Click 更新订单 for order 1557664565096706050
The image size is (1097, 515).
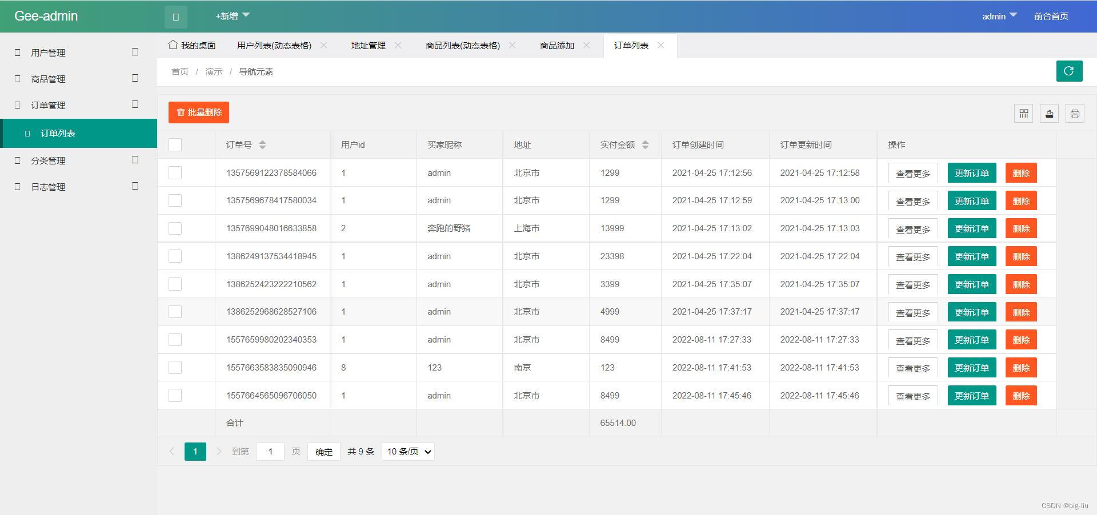pyautogui.click(x=972, y=396)
